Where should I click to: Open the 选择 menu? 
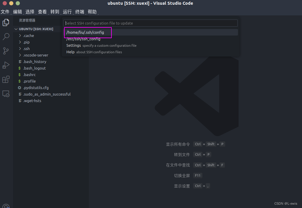pos(30,12)
